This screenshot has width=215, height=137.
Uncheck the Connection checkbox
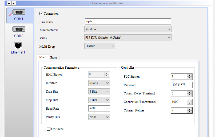pyautogui.click(x=41, y=14)
